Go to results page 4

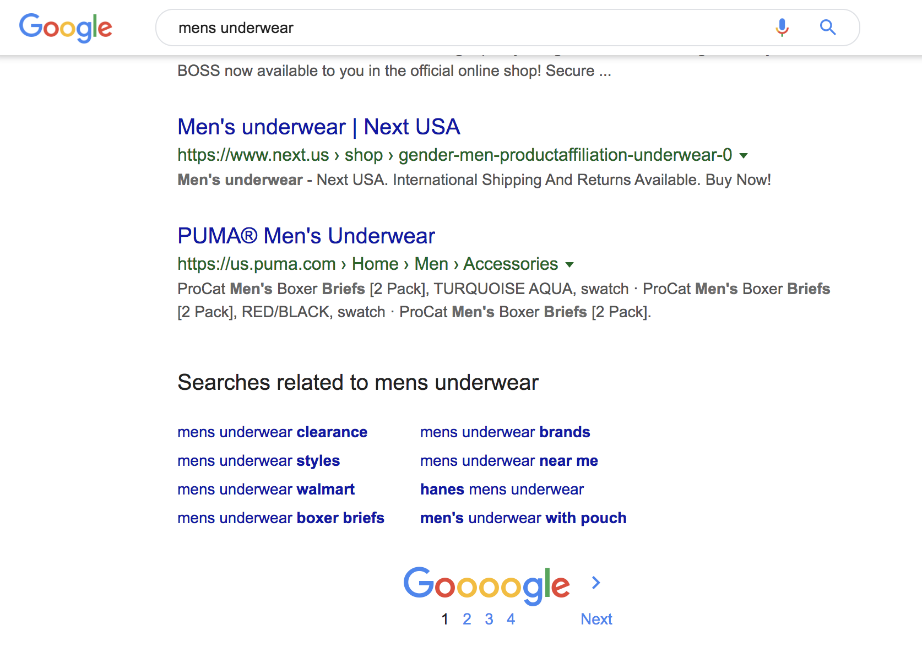511,620
